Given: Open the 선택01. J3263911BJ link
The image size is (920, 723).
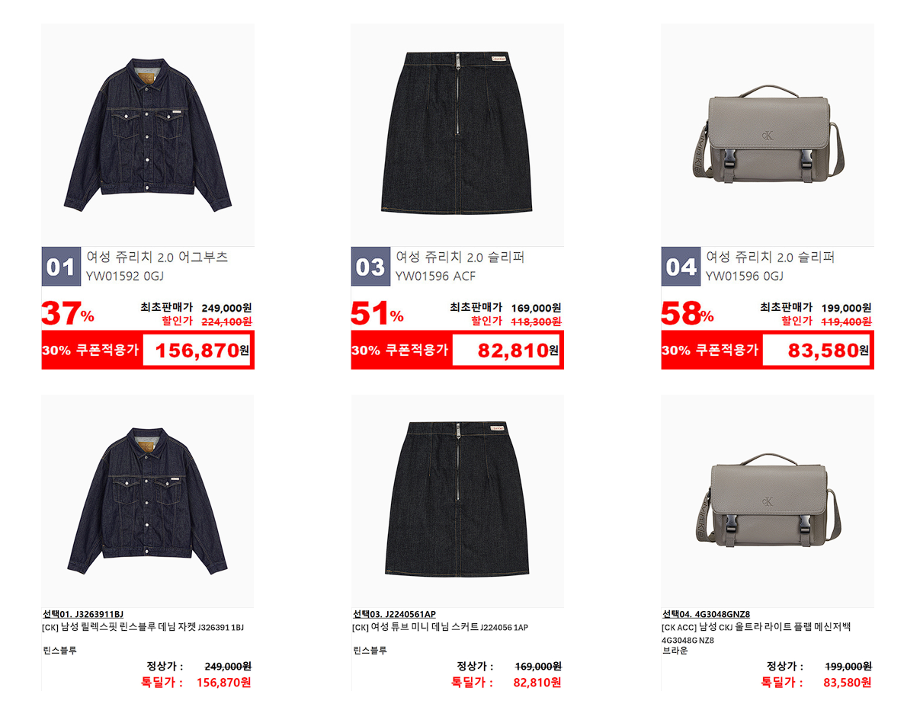Looking at the screenshot, I should pyautogui.click(x=83, y=614).
